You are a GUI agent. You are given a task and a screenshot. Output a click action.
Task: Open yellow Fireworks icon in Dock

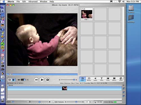3,48
